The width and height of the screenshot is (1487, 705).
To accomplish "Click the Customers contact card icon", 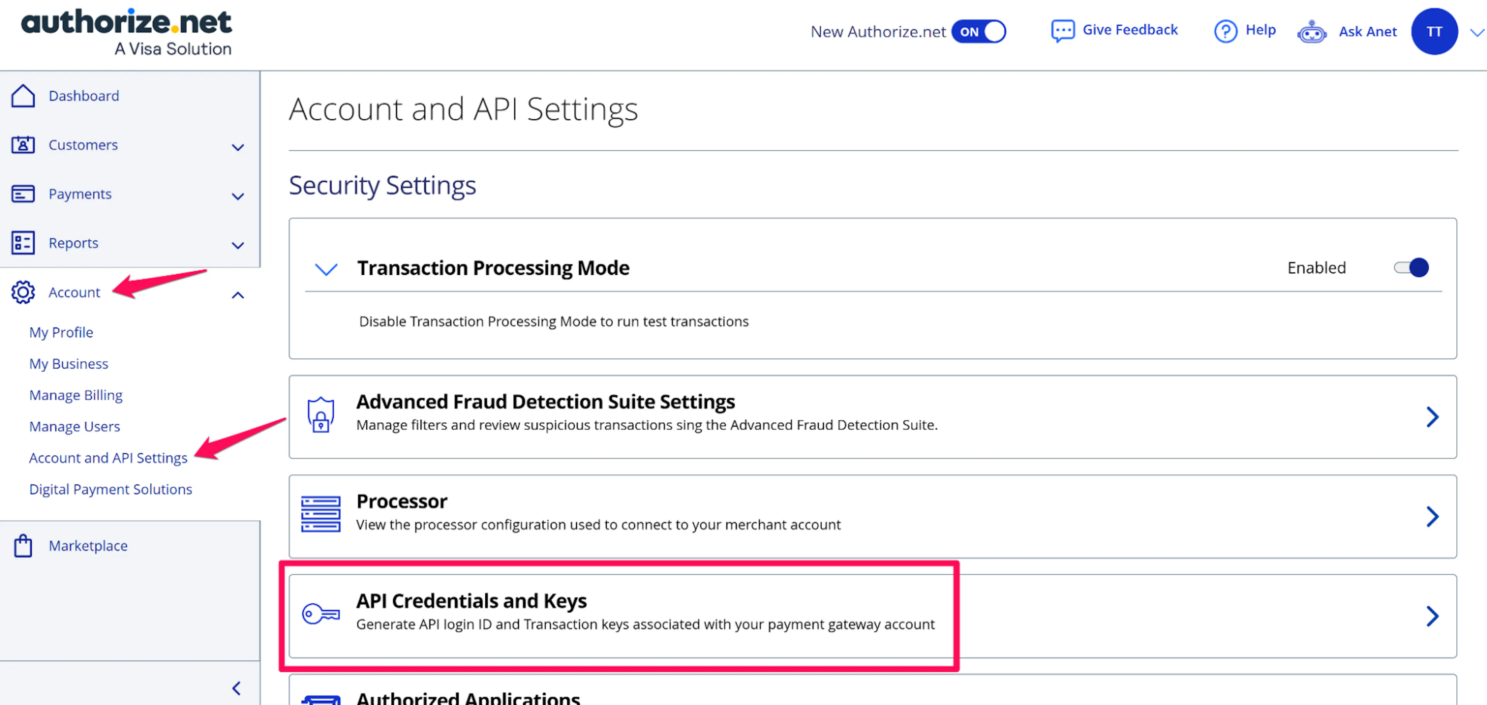I will [23, 145].
